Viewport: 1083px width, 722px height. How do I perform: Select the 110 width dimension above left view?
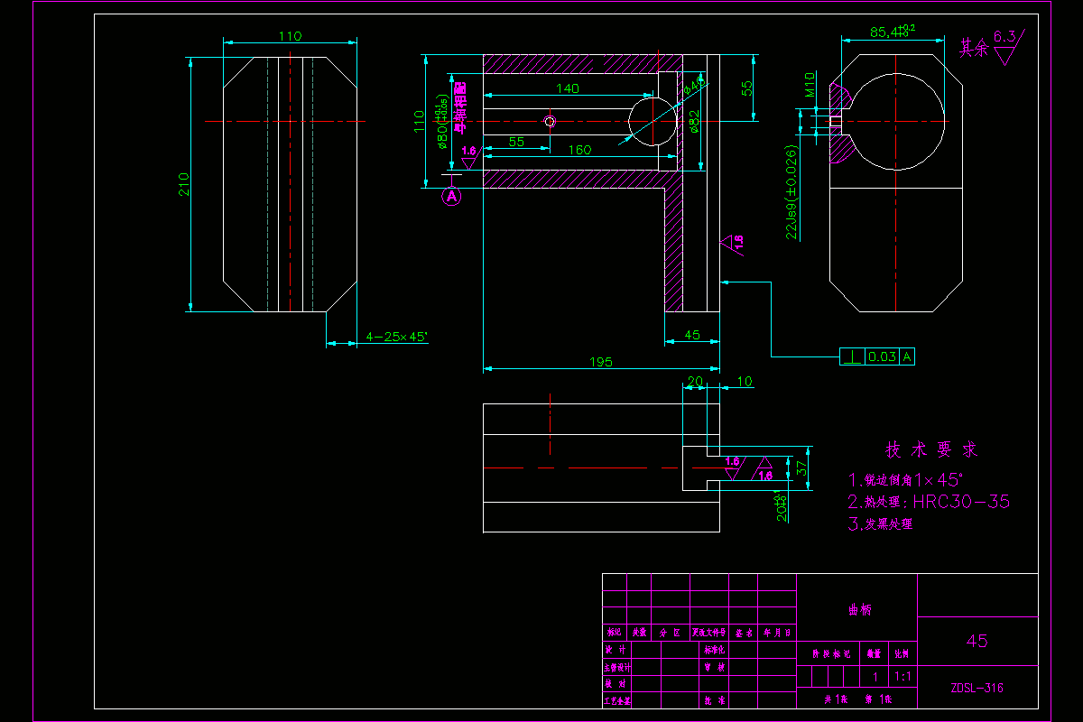click(x=290, y=36)
